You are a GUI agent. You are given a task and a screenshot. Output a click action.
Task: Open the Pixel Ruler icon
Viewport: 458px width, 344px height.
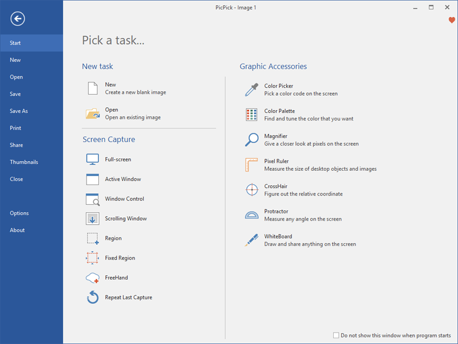[252, 165]
